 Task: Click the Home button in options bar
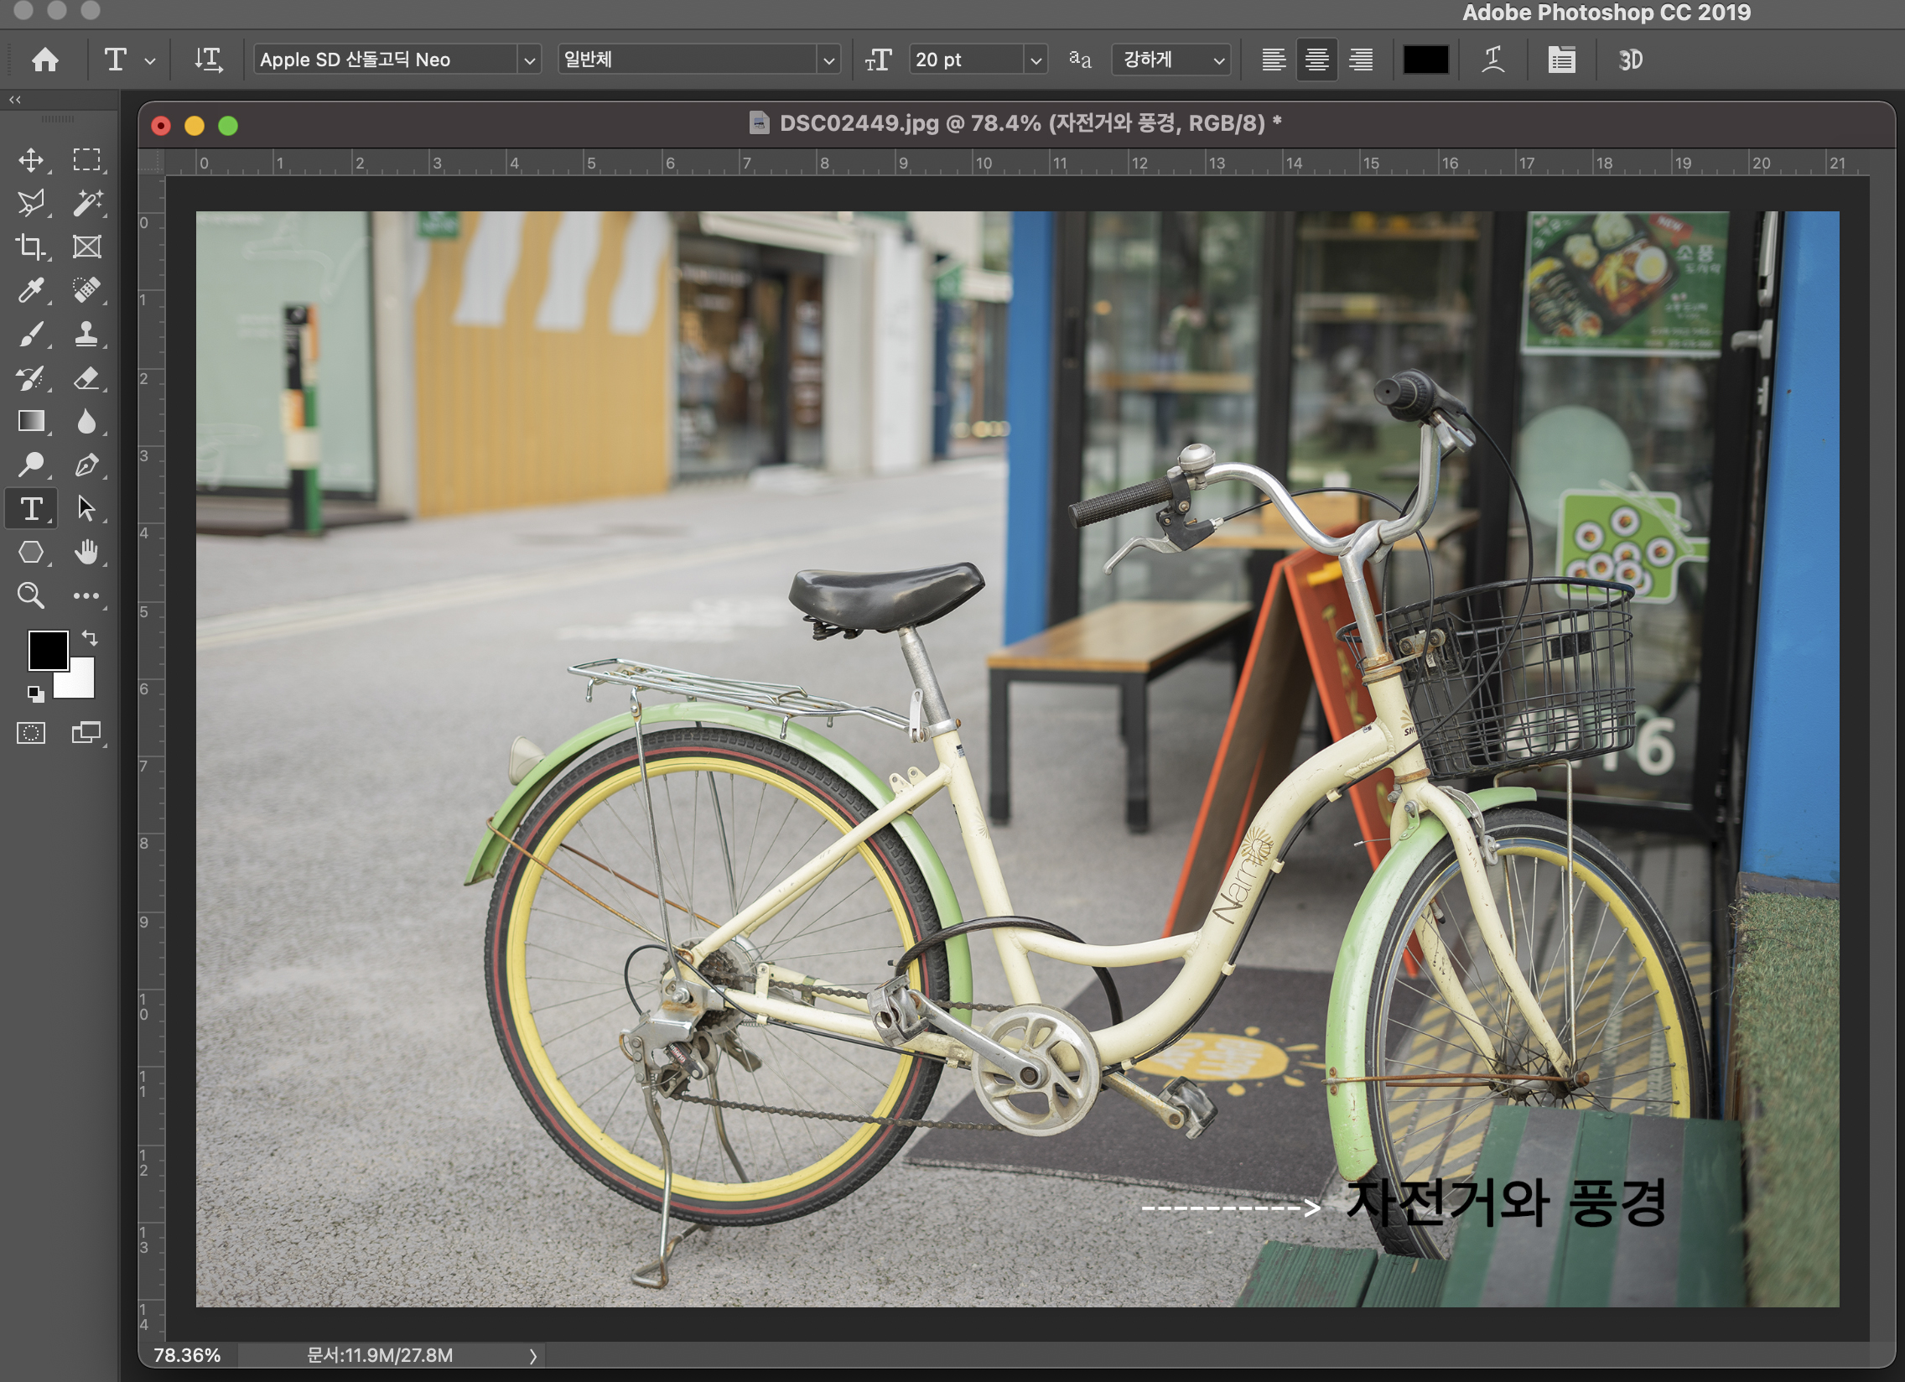pos(45,60)
